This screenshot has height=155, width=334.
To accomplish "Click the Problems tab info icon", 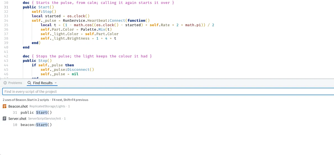I will [5, 83].
